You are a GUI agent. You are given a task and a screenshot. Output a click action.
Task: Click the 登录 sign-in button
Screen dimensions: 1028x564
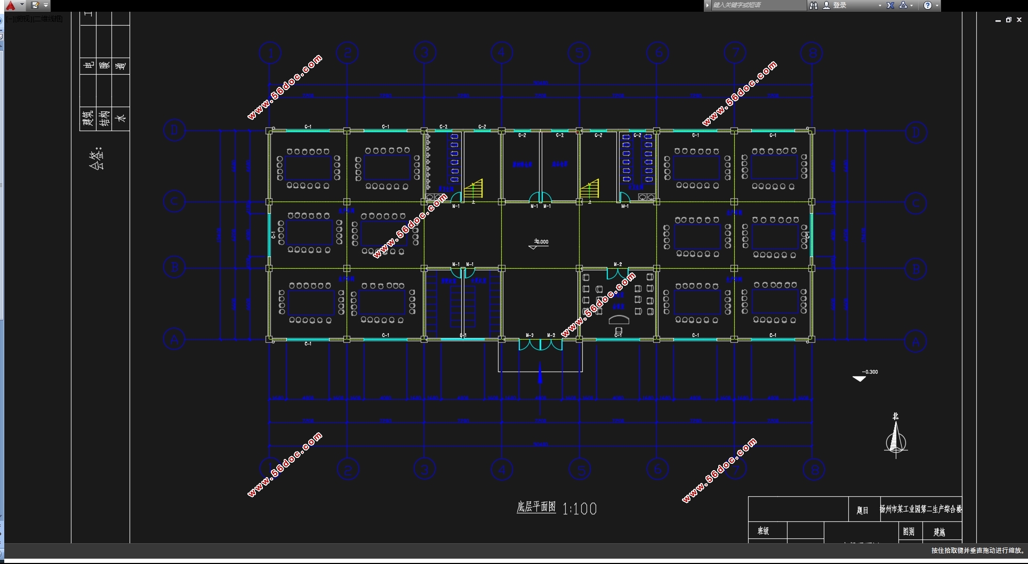coord(836,5)
